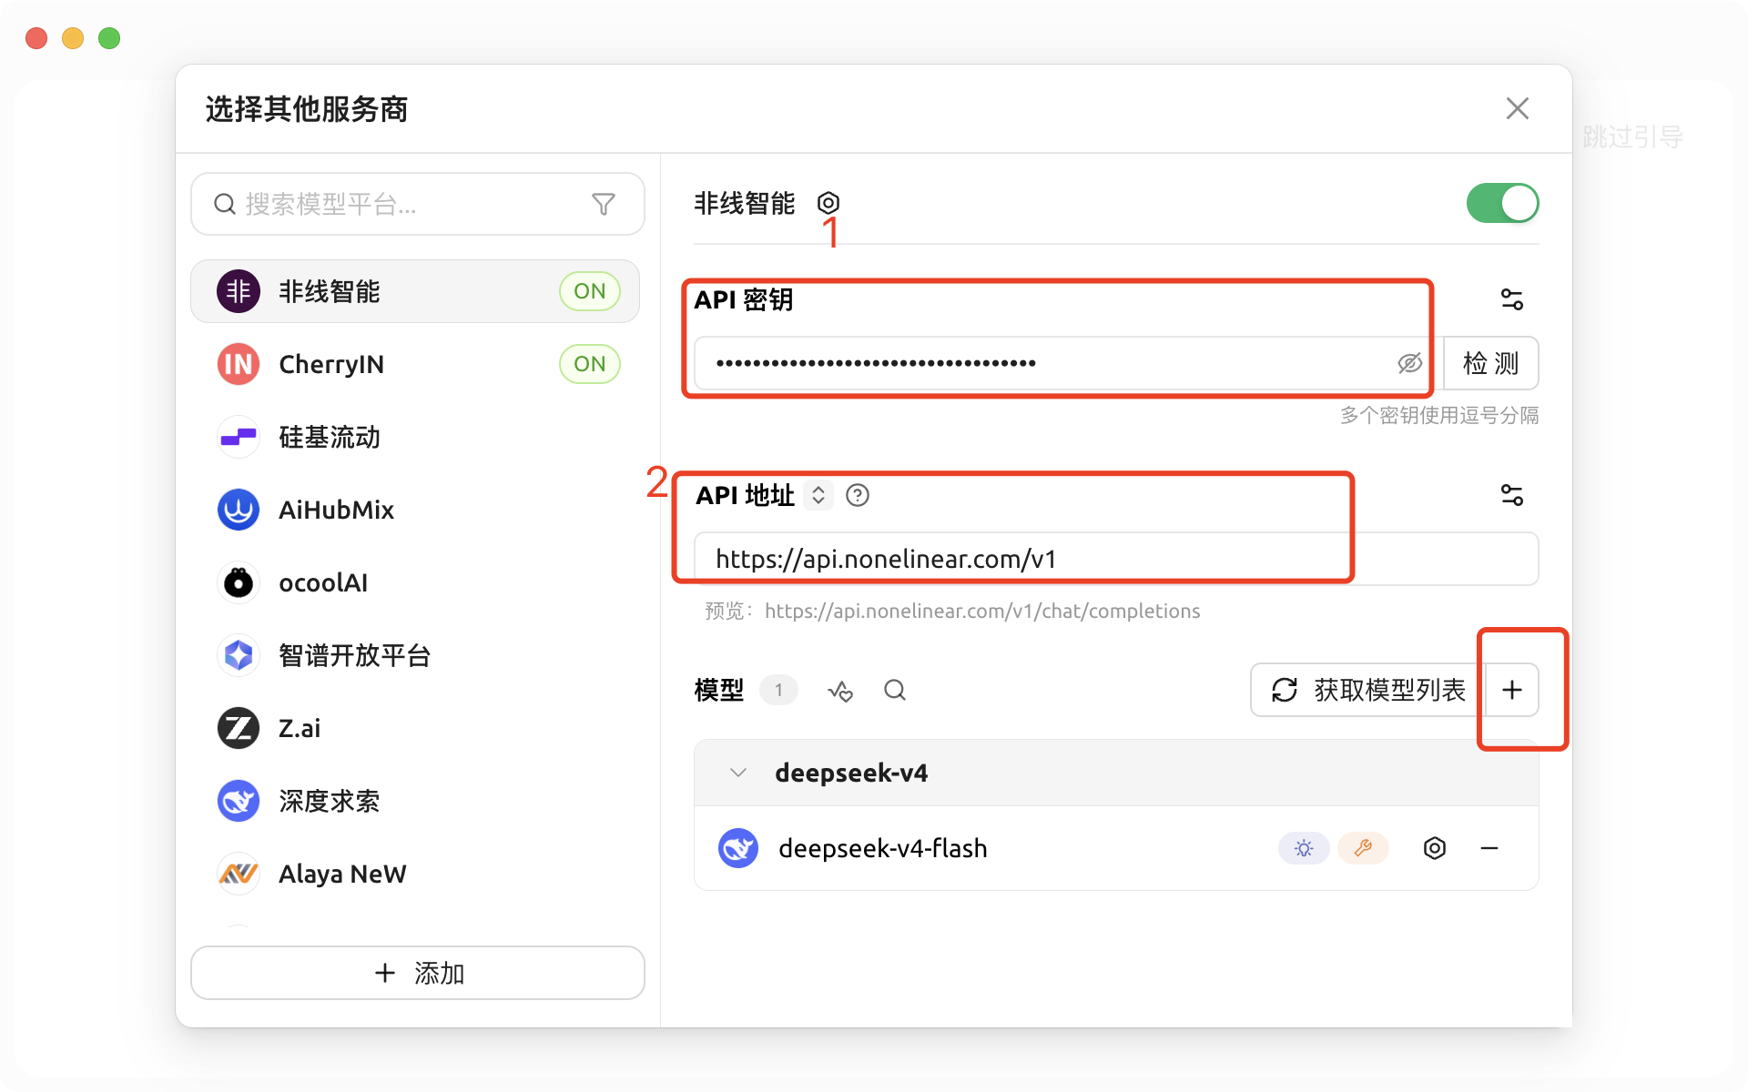The width and height of the screenshot is (1748, 1092).
Task: Click the ON badge on CherryIN row
Action: tap(590, 364)
